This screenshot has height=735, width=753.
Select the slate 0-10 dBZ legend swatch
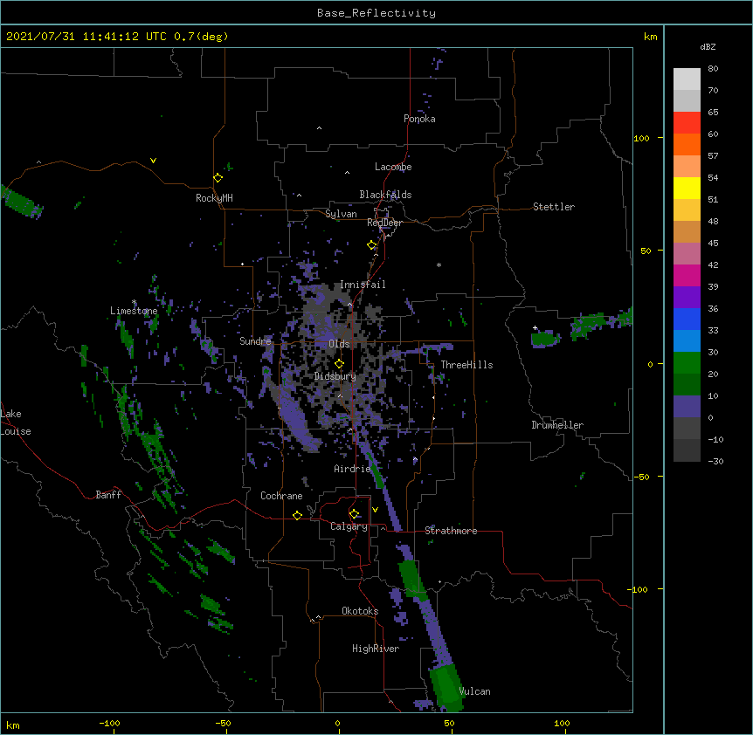[x=687, y=407]
